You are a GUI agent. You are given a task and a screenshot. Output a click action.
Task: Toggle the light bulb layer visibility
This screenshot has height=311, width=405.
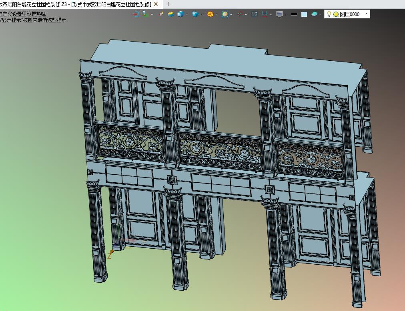pyautogui.click(x=329, y=14)
